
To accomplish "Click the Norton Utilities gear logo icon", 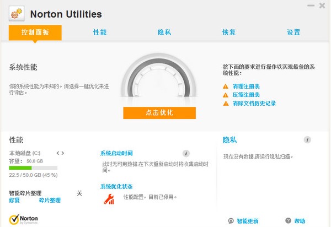I will pos(16,14).
